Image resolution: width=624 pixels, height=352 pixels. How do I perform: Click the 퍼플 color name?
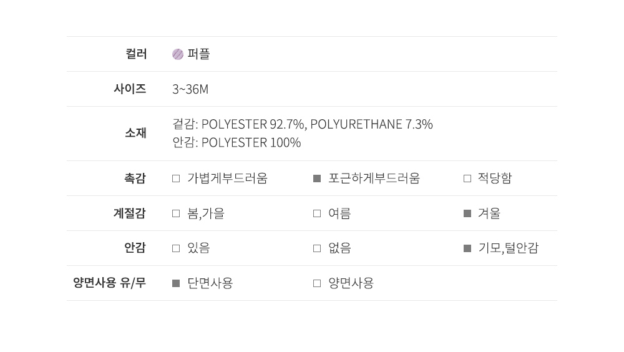click(198, 54)
